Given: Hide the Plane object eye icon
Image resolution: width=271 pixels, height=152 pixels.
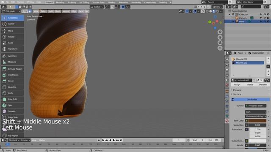Looking at the screenshot, I should click(265, 22).
